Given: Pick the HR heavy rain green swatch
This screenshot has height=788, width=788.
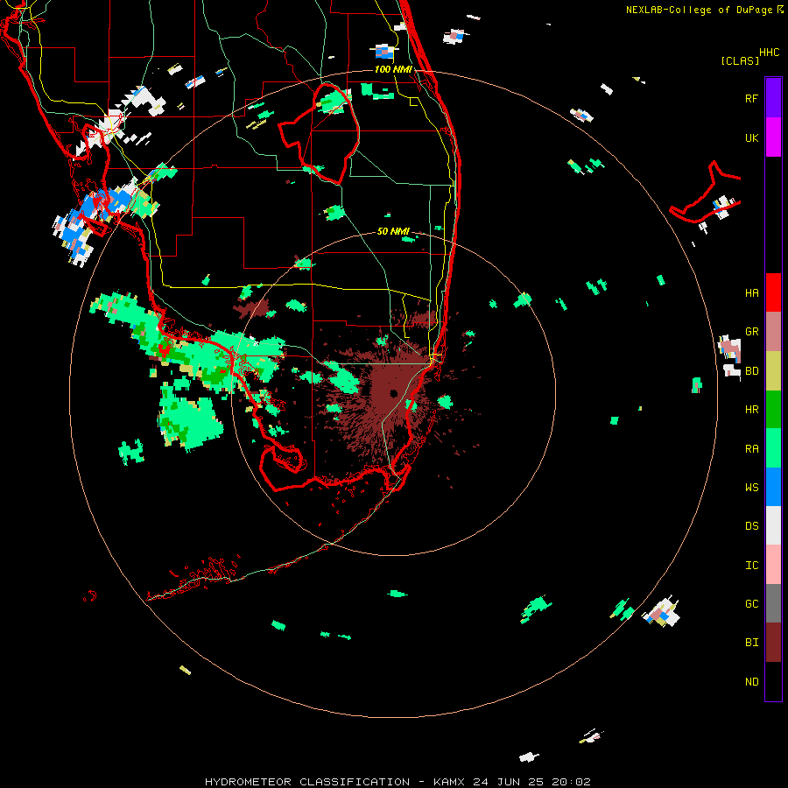Looking at the screenshot, I should pos(773,410).
